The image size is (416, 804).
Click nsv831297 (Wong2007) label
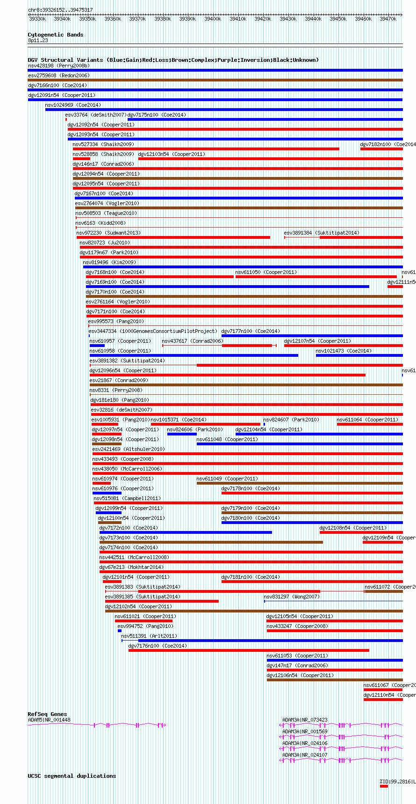pyautogui.click(x=292, y=597)
